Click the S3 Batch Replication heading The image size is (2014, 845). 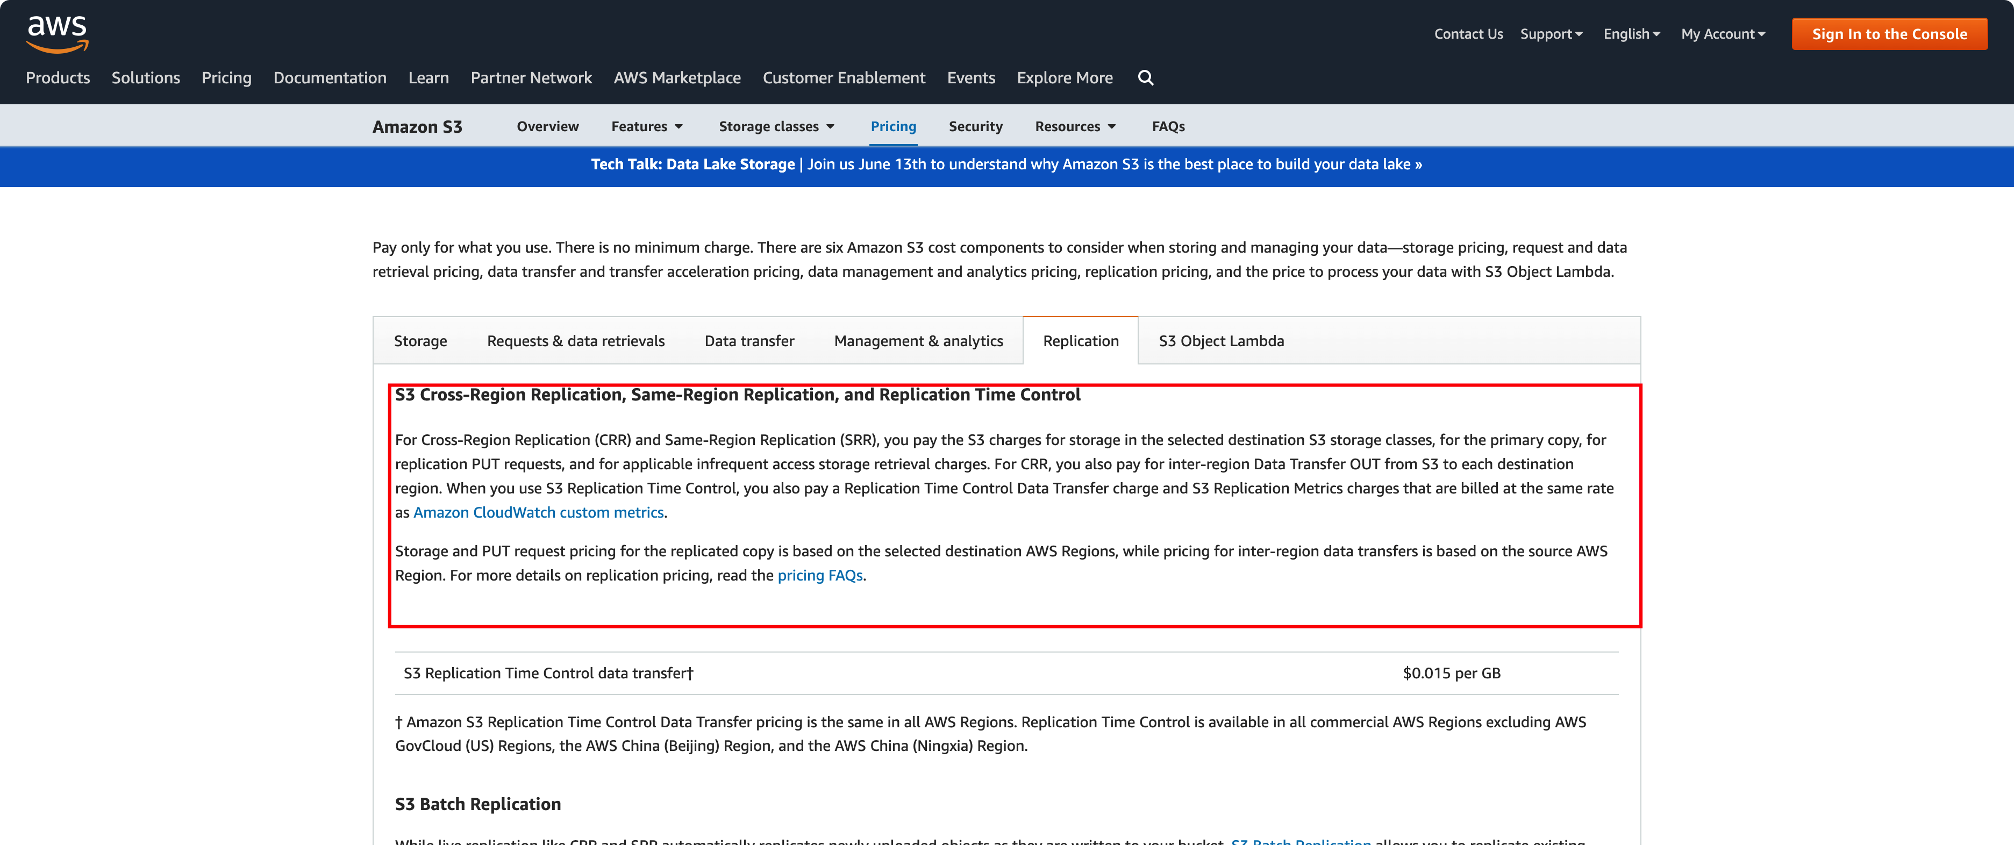[478, 804]
